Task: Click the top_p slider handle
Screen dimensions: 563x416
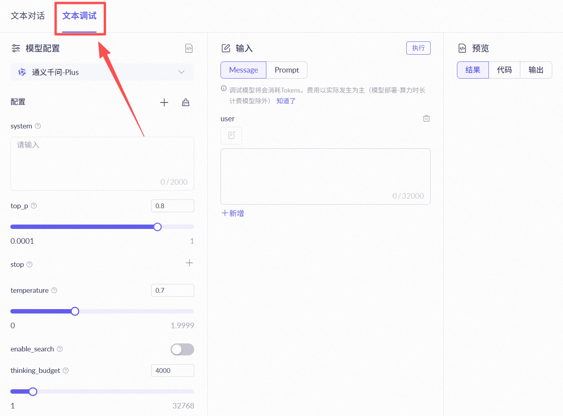Action: (157, 227)
